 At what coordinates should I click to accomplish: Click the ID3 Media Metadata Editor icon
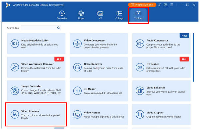(15, 44)
